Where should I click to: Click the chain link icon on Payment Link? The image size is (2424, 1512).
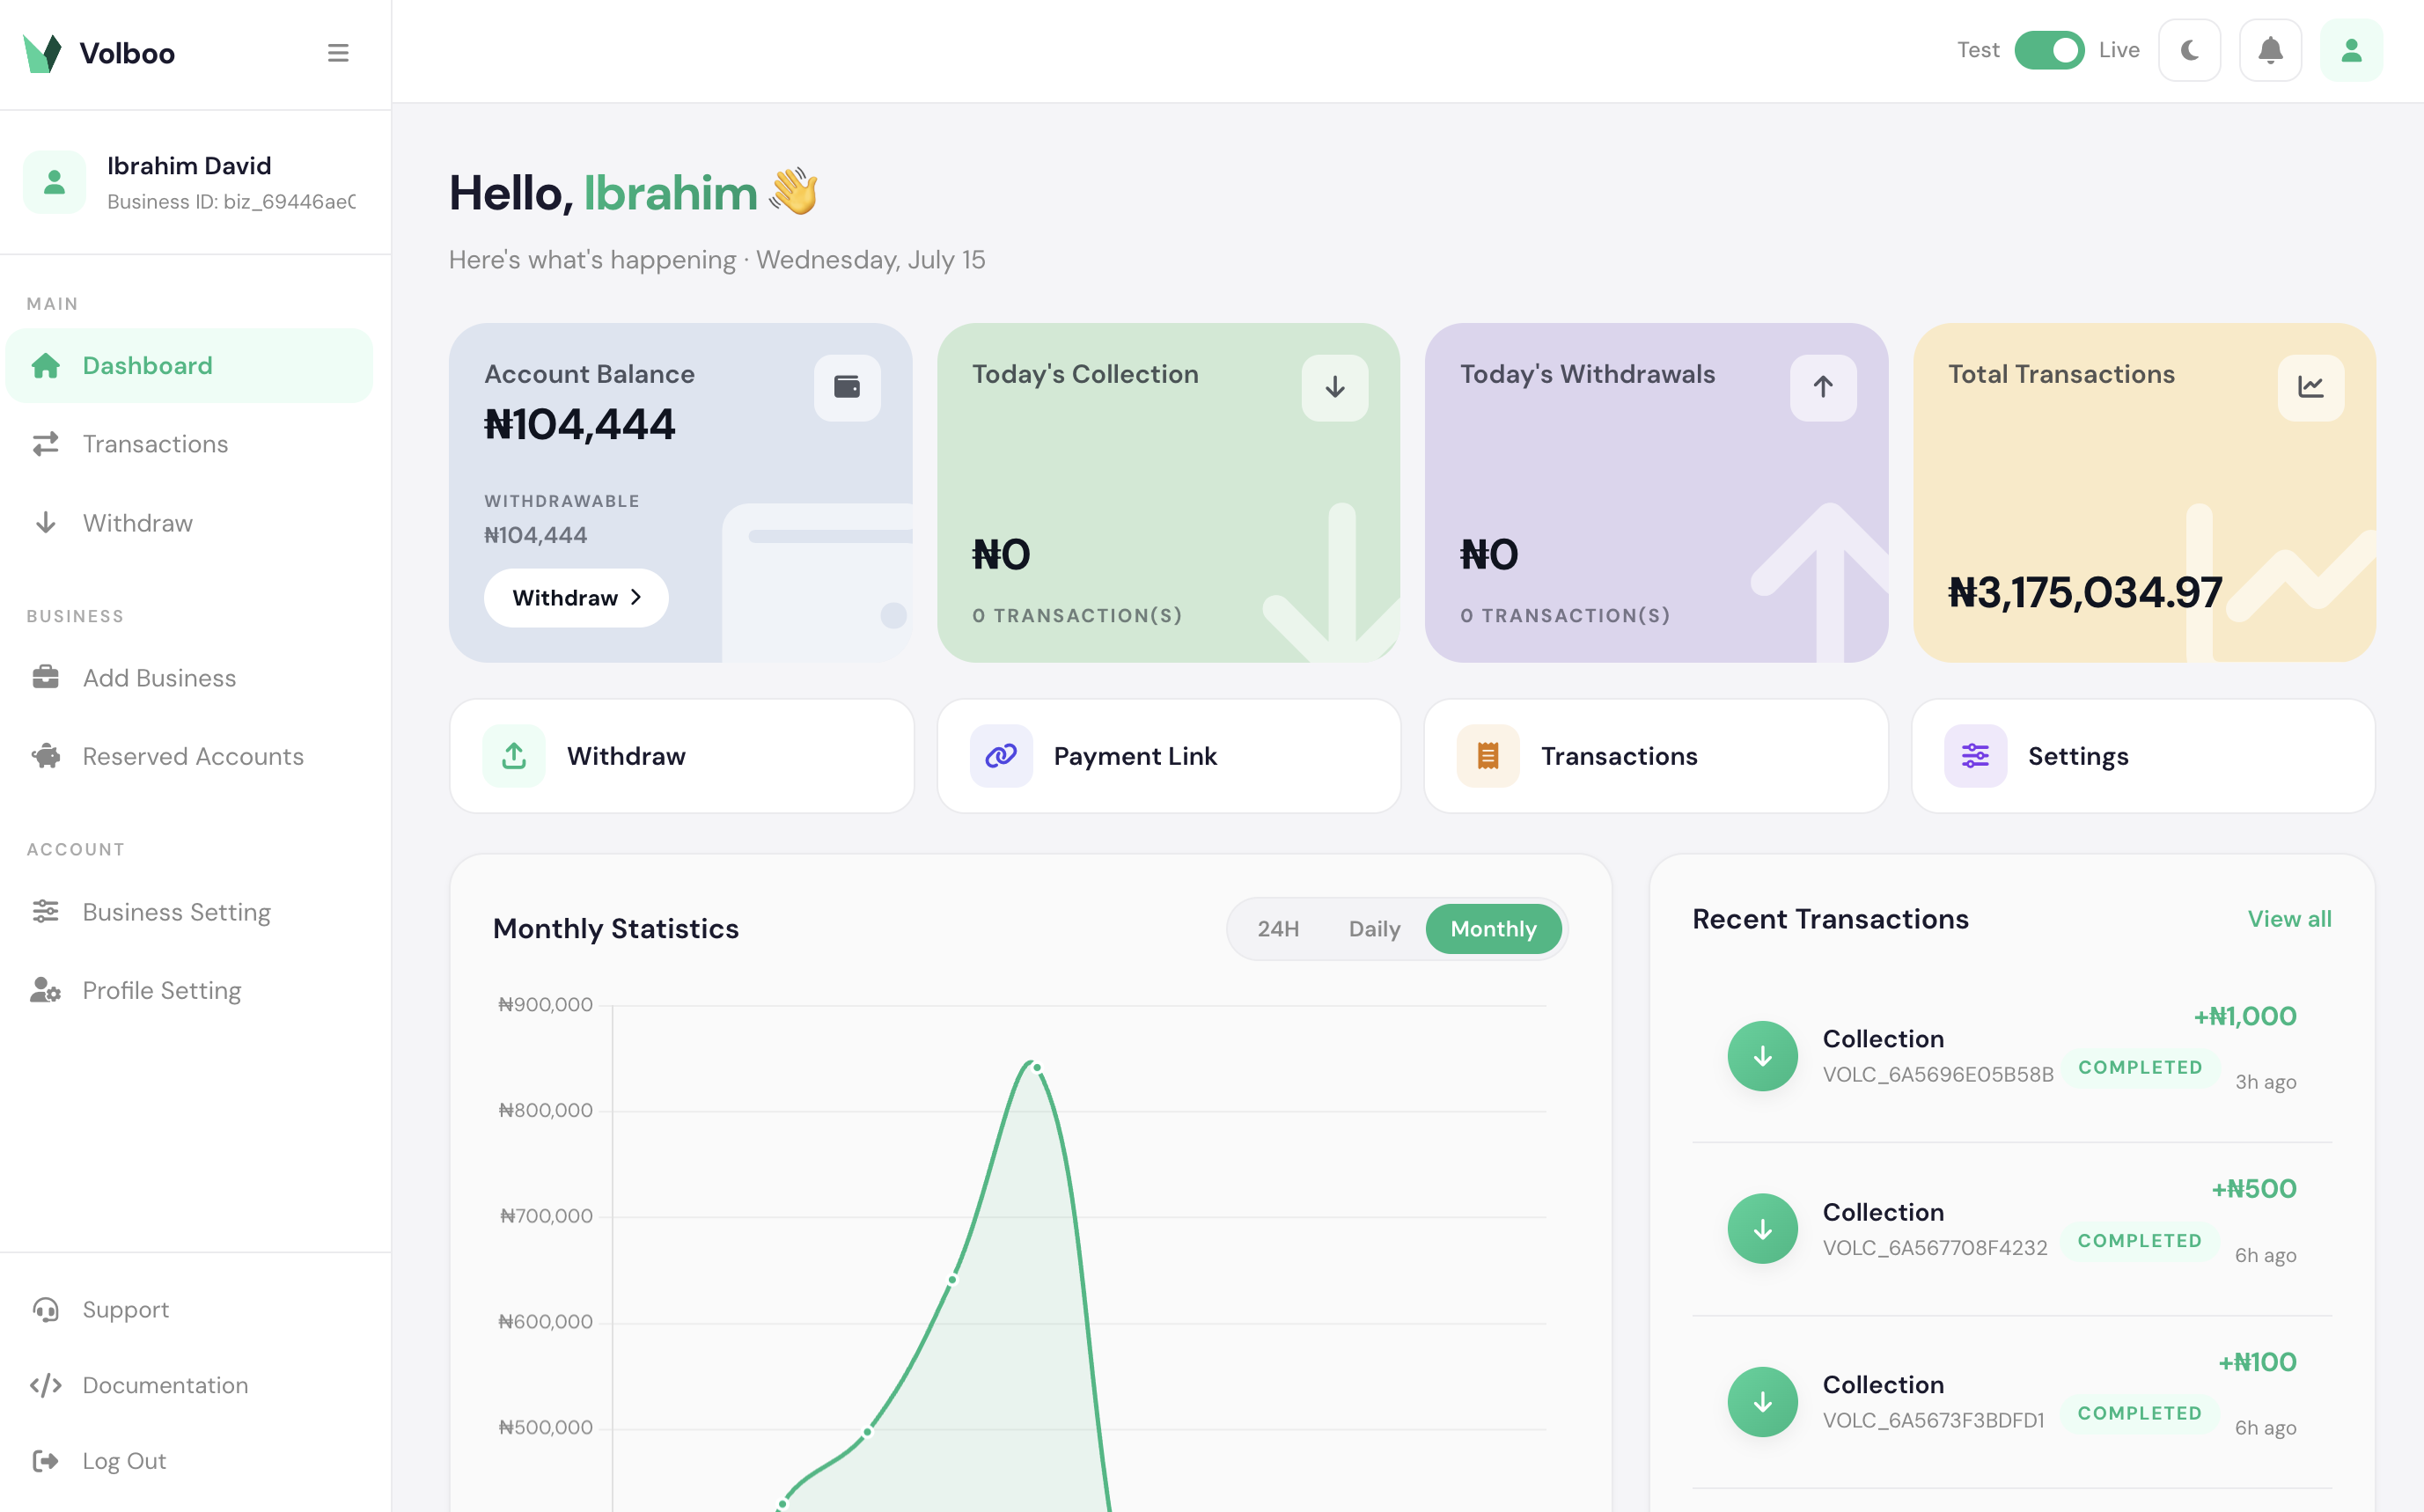coord(1001,756)
